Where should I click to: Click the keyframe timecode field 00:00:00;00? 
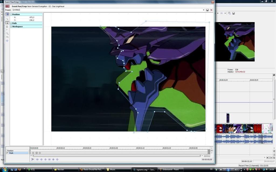click(x=207, y=160)
